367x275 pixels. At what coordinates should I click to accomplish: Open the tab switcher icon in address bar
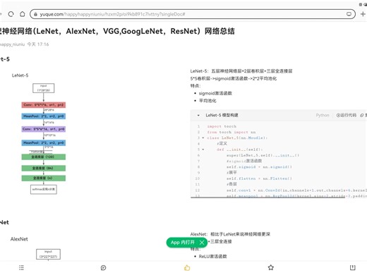(x=349, y=14)
